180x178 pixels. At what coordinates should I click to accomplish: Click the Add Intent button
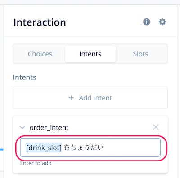(x=90, y=98)
